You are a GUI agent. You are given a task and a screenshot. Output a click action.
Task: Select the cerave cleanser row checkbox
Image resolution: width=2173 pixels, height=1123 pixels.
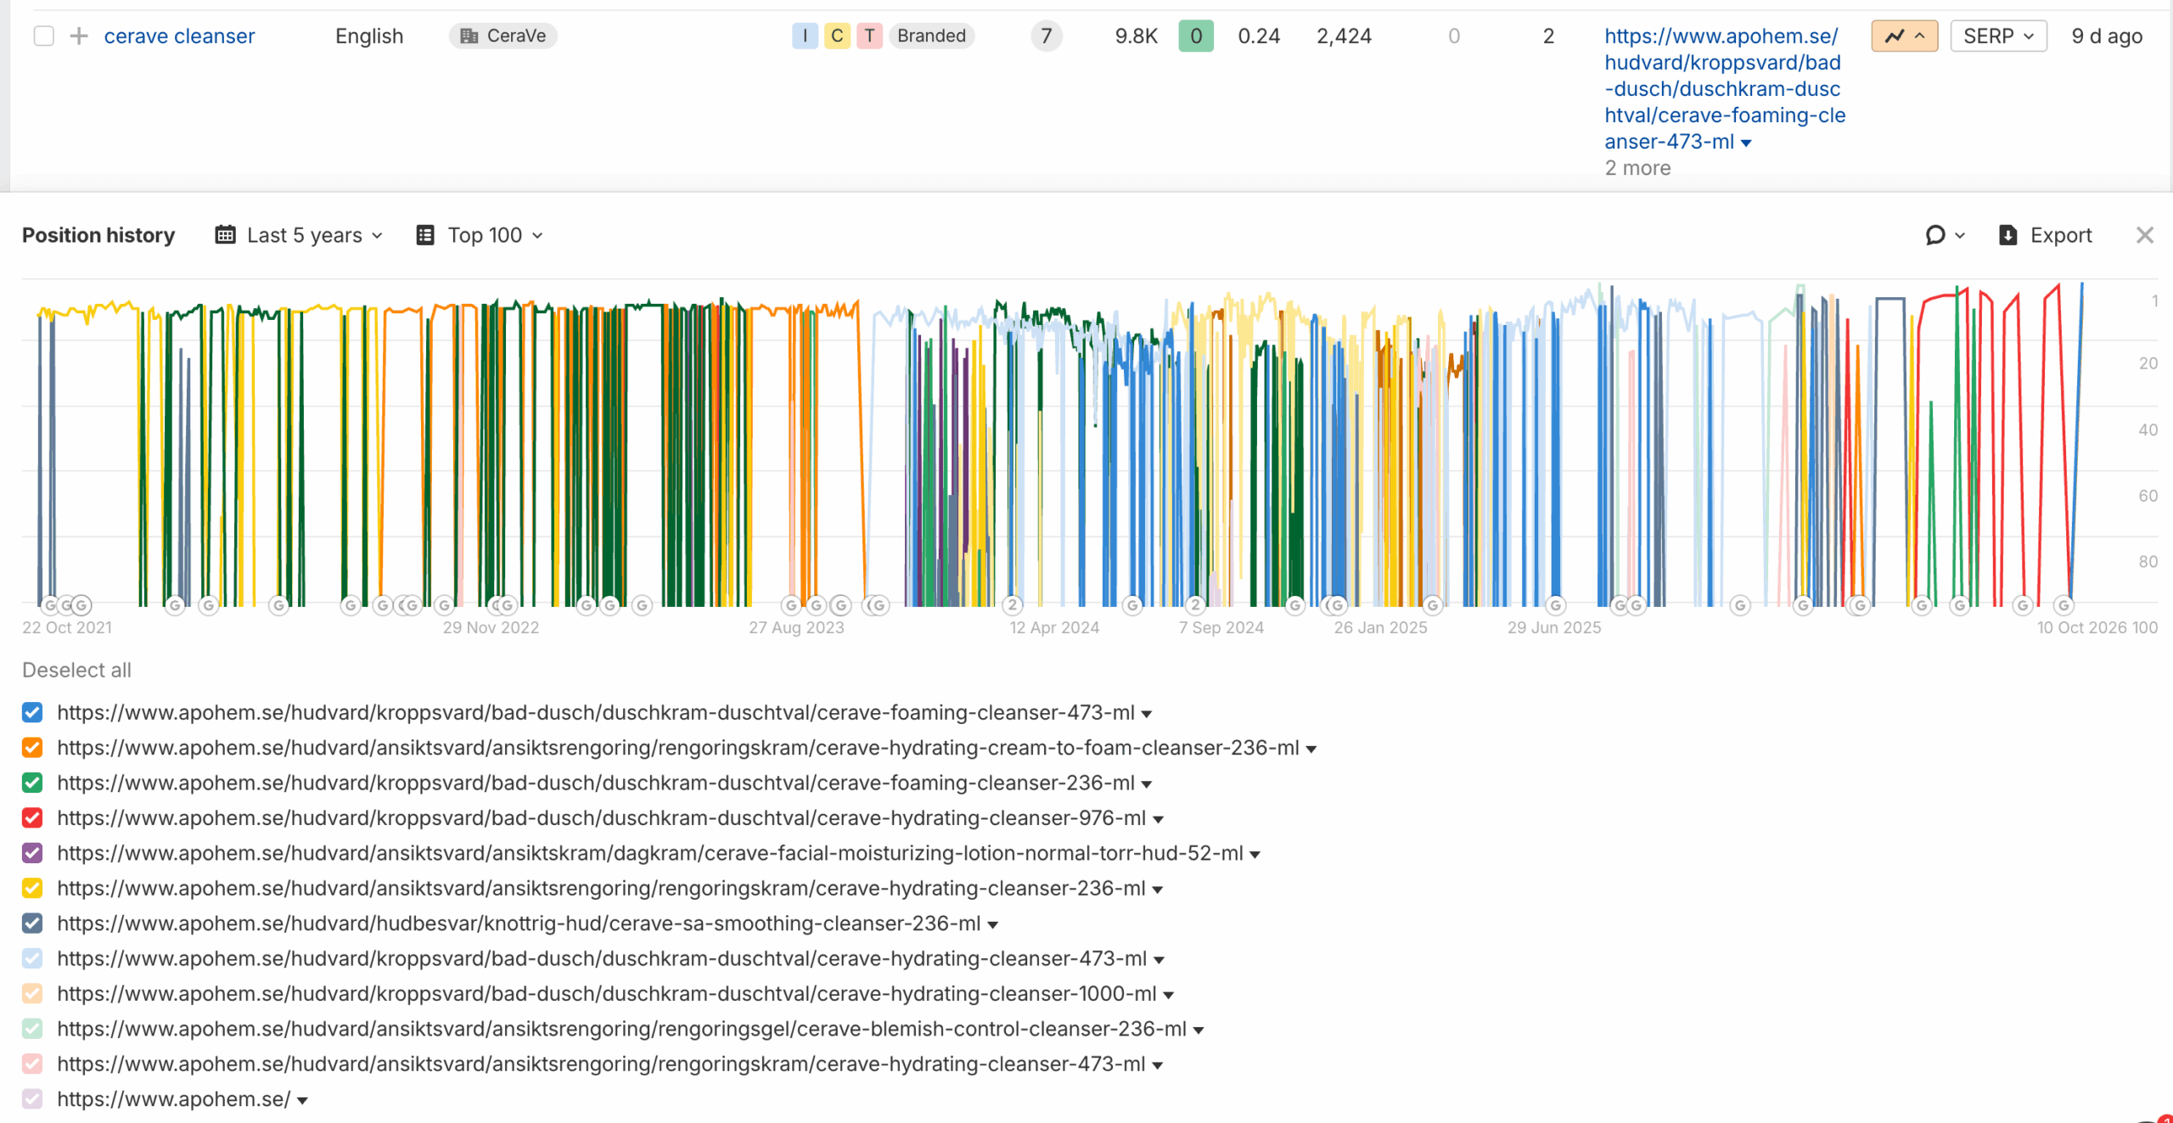coord(44,36)
